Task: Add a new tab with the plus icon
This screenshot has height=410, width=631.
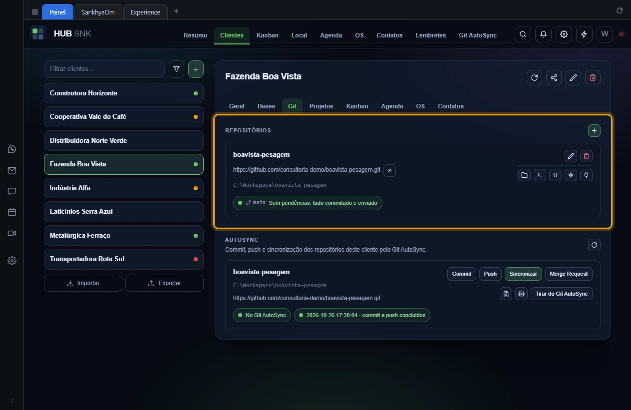Action: (176, 11)
